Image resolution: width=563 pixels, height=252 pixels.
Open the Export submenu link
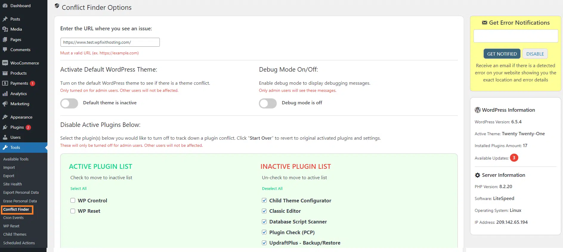pos(9,176)
